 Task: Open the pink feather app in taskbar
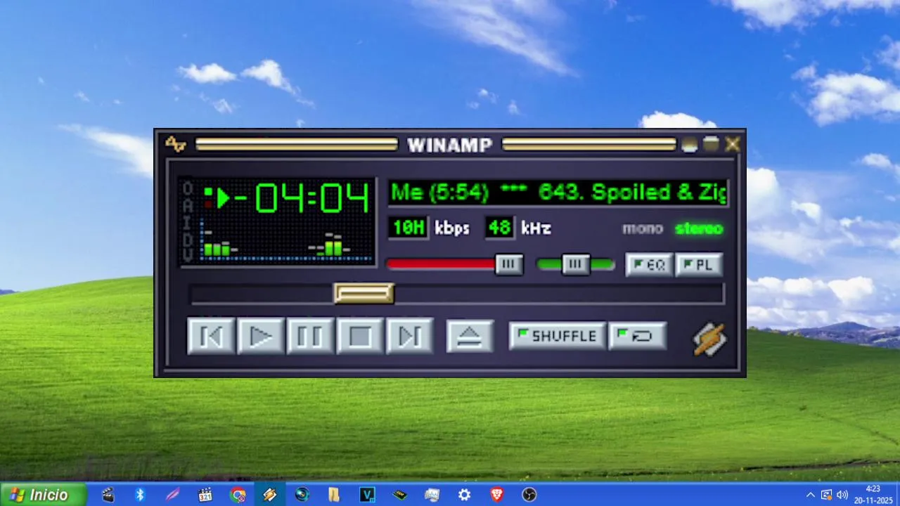tap(172, 495)
